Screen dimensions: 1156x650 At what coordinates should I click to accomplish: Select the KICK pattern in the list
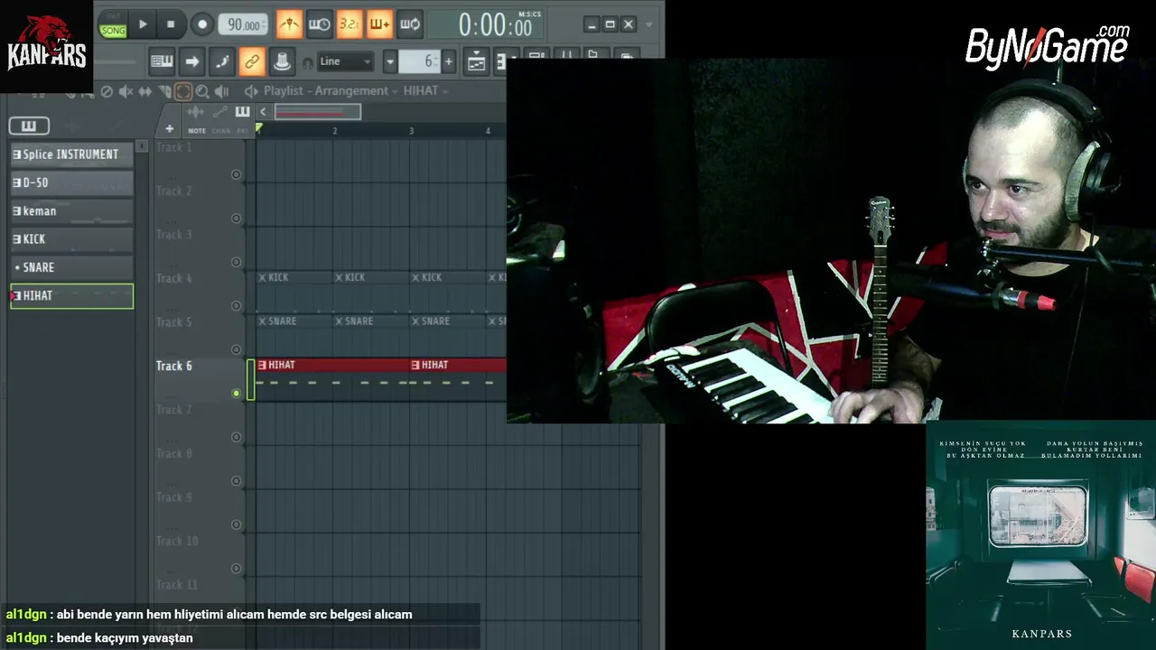(x=71, y=239)
